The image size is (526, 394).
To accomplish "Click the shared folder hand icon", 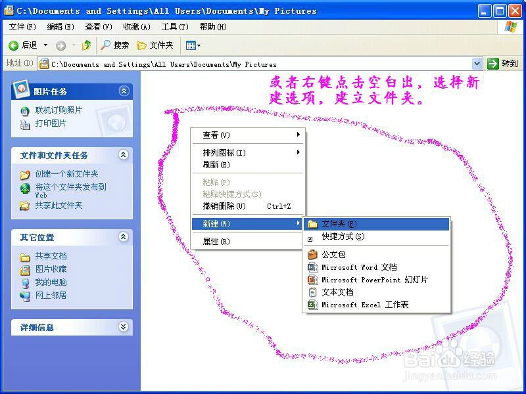I will pos(24,206).
